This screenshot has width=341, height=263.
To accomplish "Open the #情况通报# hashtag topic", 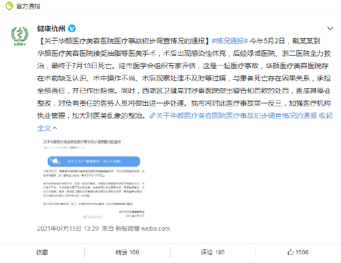I will click(x=229, y=41).
